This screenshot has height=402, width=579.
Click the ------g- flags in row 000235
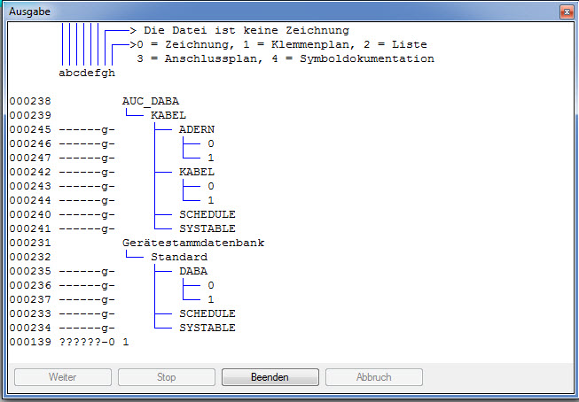point(87,271)
